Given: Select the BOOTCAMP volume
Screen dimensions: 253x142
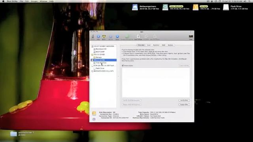Looking at the screenshot, I should click(x=104, y=52).
